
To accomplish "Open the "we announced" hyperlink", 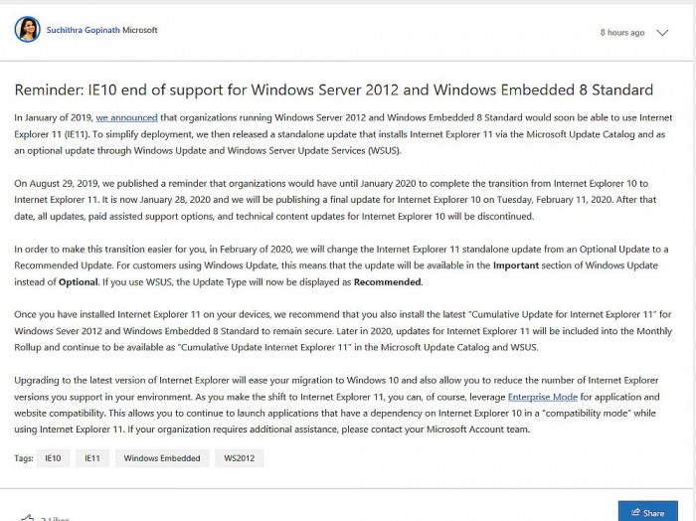I will pyautogui.click(x=126, y=118).
